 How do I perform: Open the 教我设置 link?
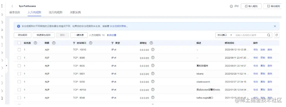pyautogui.click(x=111, y=35)
